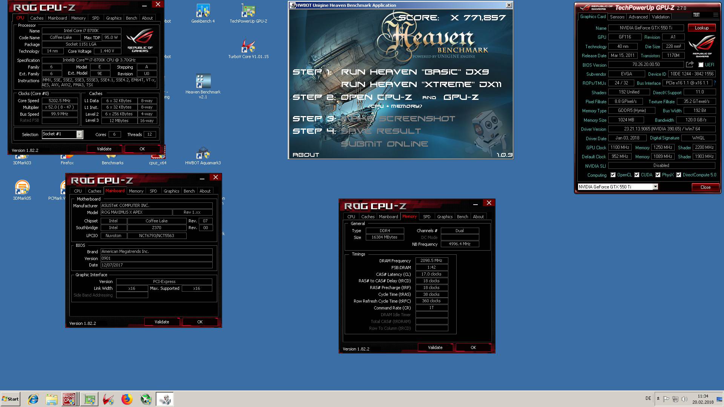Image resolution: width=724 pixels, height=407 pixels.
Task: Open the TurboV Core V1.01.15 desktop icon
Action: click(x=248, y=49)
